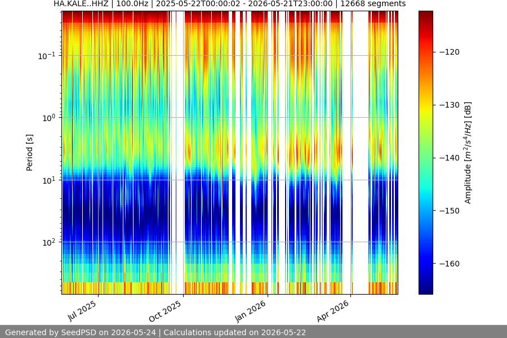
Task: Click the Period [s] axis label
Action: click(x=29, y=153)
